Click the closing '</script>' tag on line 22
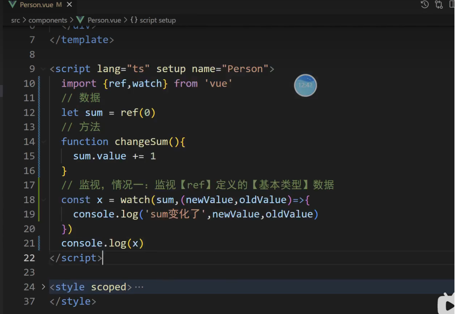 point(76,258)
